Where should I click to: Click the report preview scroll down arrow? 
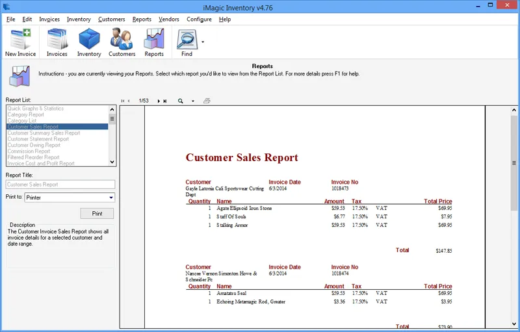514,324
